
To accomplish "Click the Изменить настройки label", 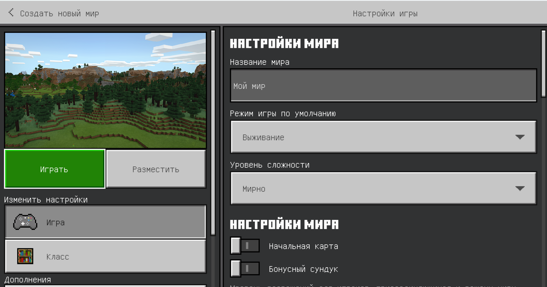I will tap(46, 200).
